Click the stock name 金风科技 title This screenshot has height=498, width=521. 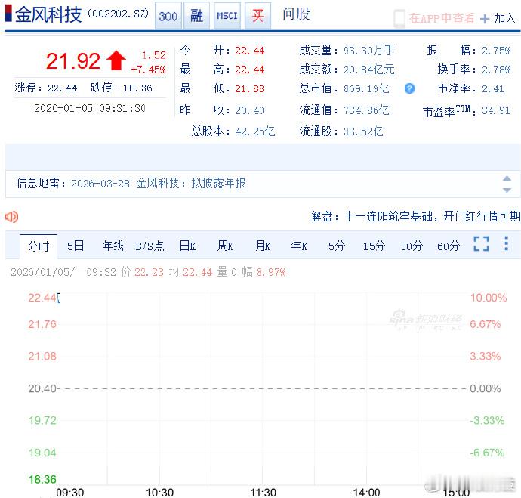click(x=48, y=14)
